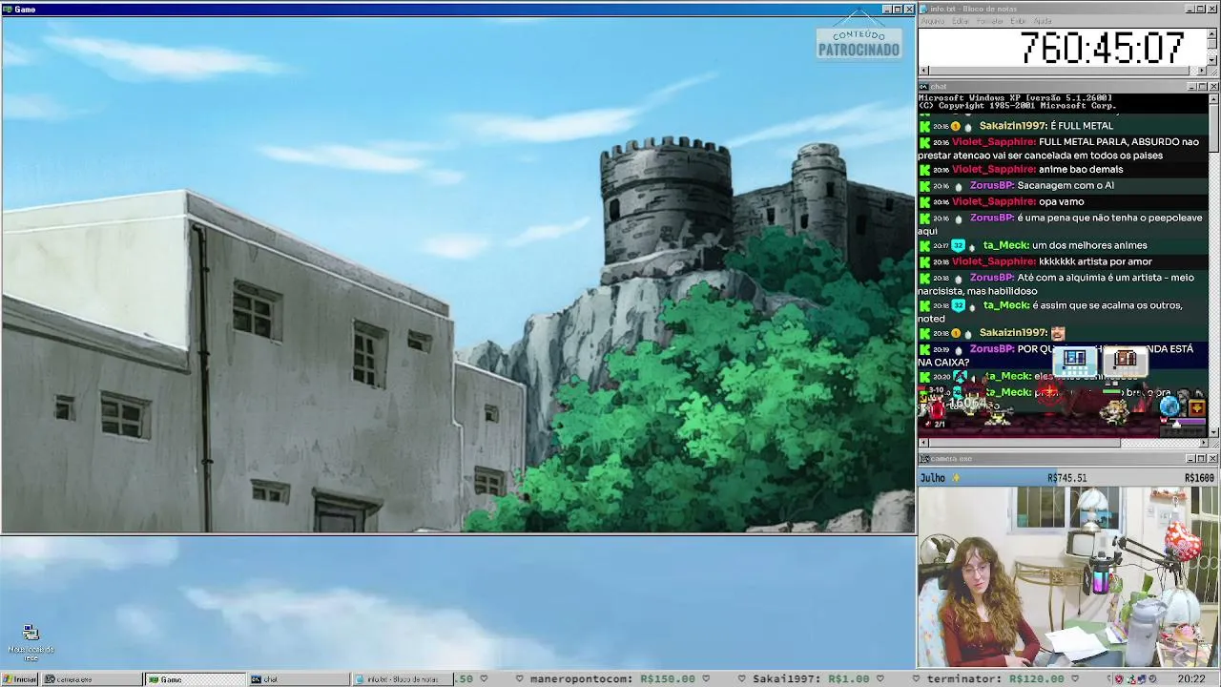The width and height of the screenshot is (1221, 687).
Task: Open the Ajuda menu in Bloco de notas
Action: coord(1043,21)
